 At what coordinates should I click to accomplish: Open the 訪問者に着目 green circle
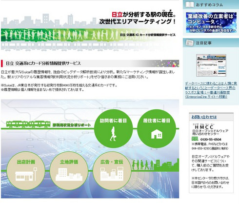pyautogui.click(x=113, y=128)
